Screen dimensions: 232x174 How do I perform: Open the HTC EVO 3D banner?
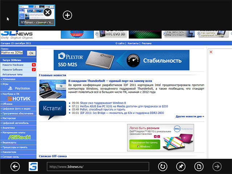click(112, 34)
